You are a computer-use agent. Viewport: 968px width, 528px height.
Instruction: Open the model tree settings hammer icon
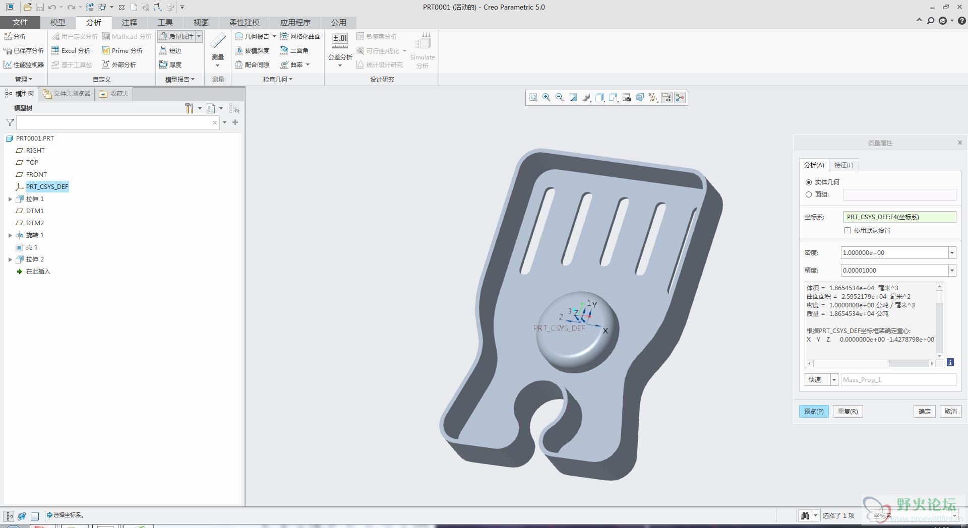(189, 108)
